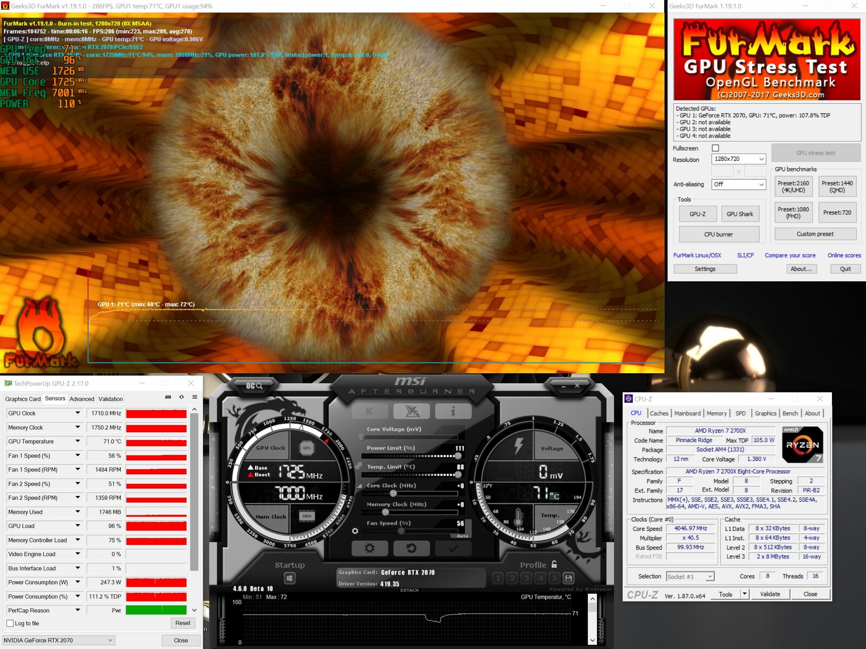Click Afterburner reset arrow button
The height and width of the screenshot is (649, 866).
pyautogui.click(x=411, y=548)
